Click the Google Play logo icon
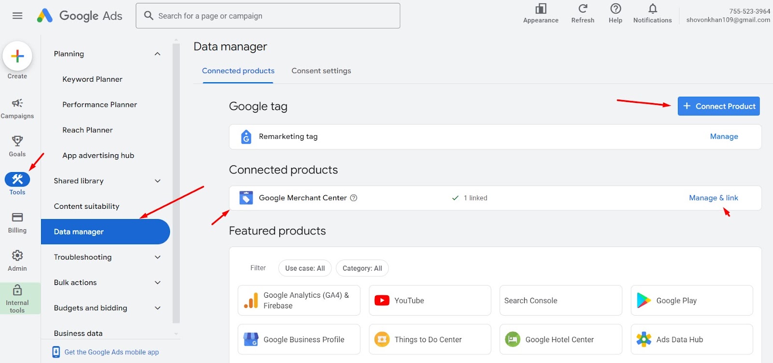The height and width of the screenshot is (363, 773). click(644, 300)
